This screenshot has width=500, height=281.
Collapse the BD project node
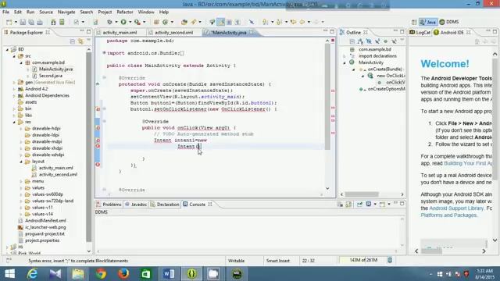point(7,49)
